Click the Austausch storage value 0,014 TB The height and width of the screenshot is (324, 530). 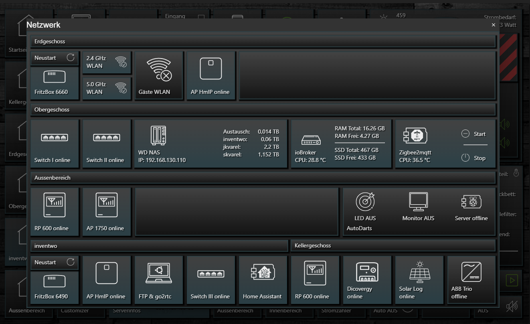pyautogui.click(x=268, y=132)
